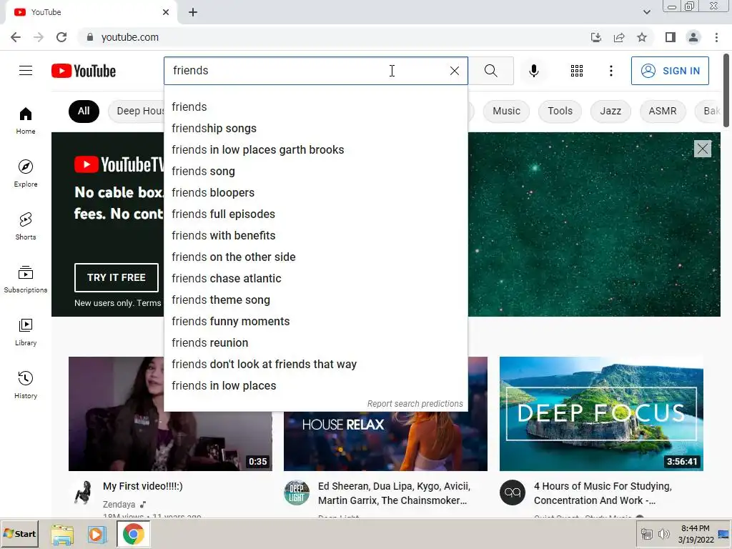Open Zendaya channel name link

tap(119, 505)
